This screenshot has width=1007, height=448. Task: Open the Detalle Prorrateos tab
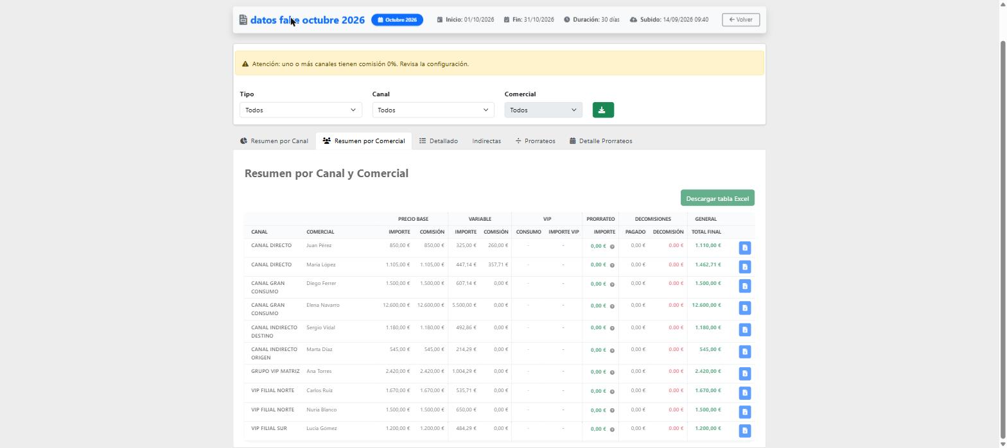pyautogui.click(x=601, y=141)
